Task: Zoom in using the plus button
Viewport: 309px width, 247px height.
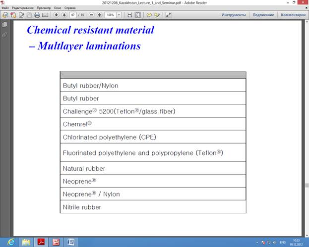Action: coord(100,15)
